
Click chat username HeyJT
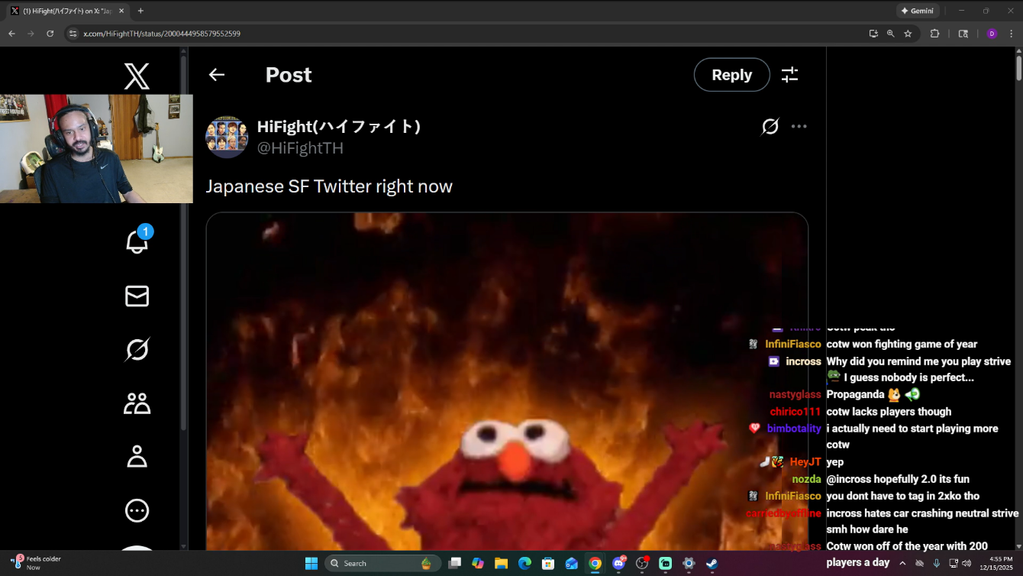coord(805,462)
